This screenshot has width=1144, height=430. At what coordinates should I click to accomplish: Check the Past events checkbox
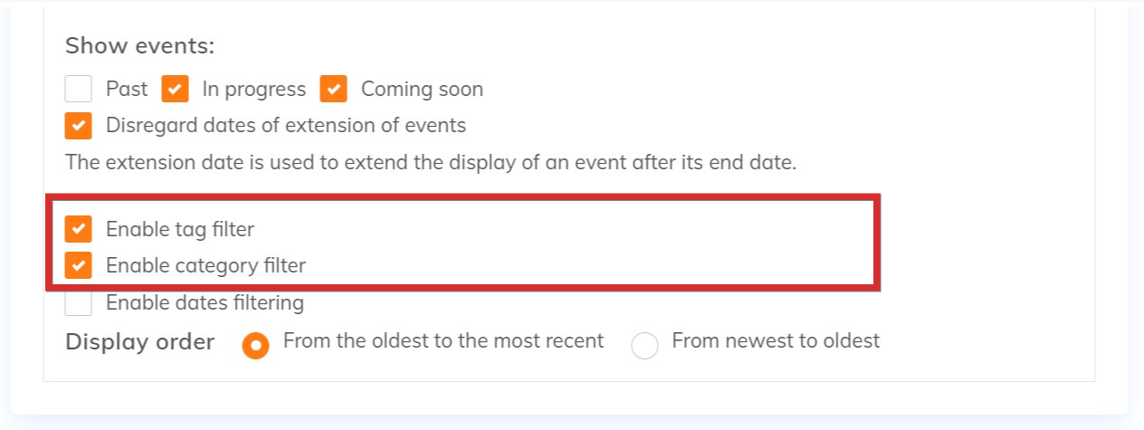(x=79, y=89)
